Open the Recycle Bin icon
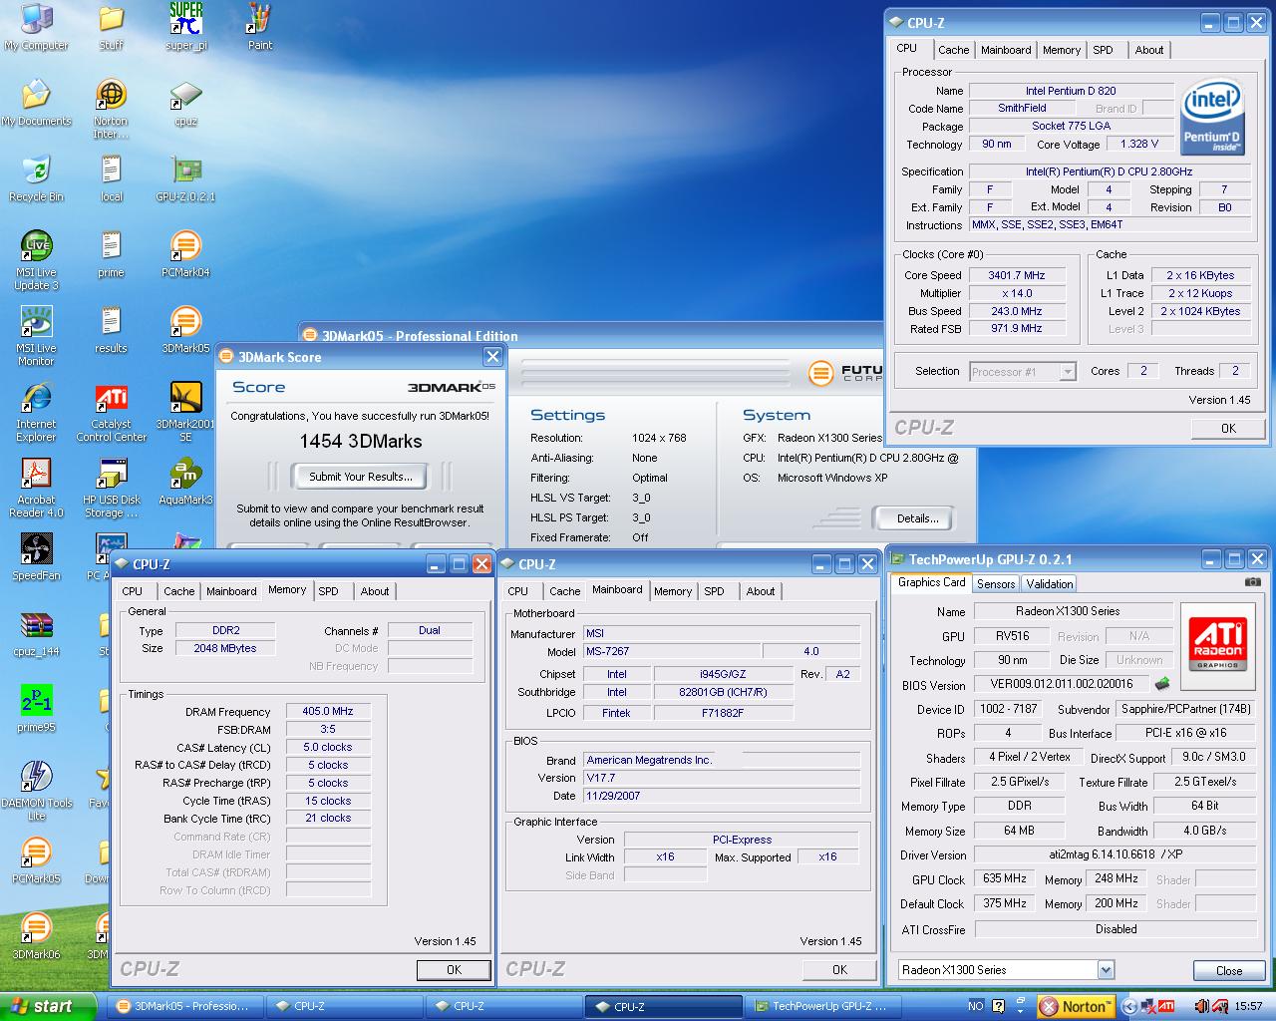The image size is (1276, 1021). pos(36,178)
